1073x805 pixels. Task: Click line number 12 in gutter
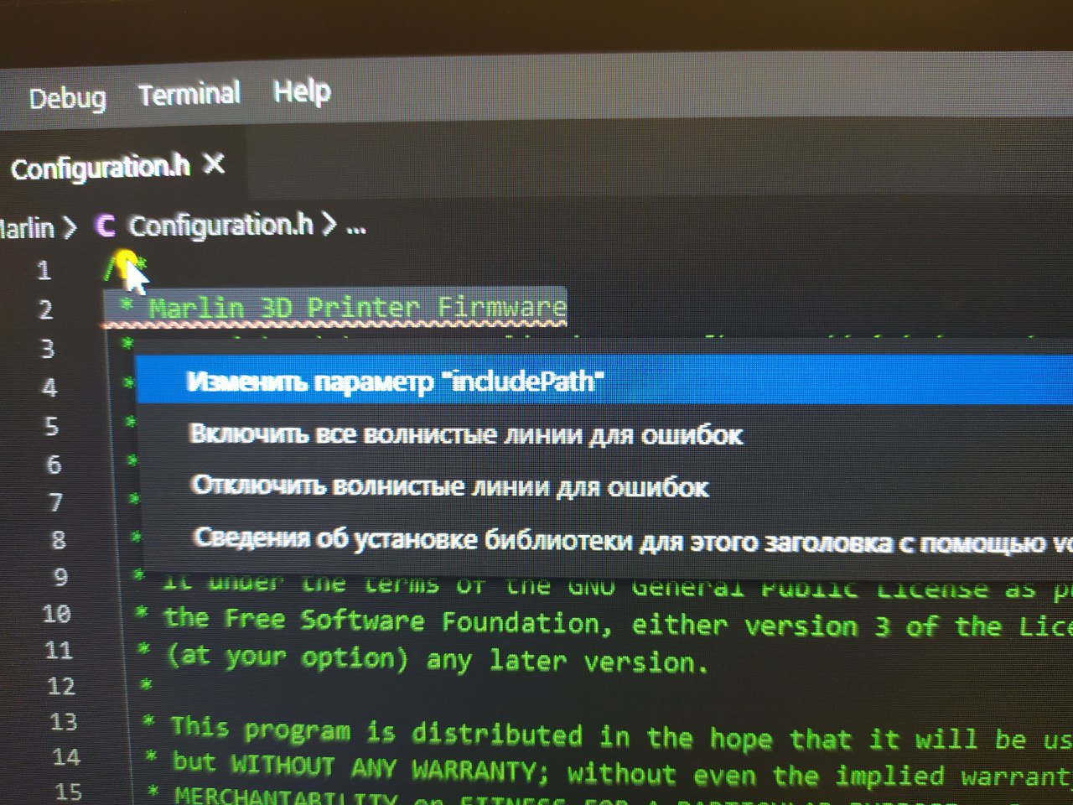(61, 687)
